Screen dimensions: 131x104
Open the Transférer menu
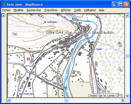[51, 10]
